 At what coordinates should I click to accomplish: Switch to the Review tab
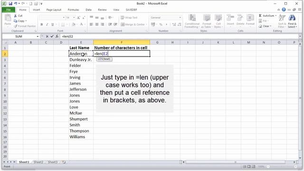tap(102, 9)
